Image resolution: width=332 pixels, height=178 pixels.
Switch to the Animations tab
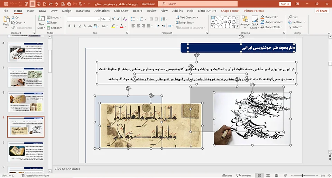pyautogui.click(x=102, y=11)
